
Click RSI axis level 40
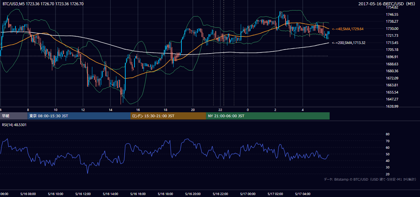[387, 161]
